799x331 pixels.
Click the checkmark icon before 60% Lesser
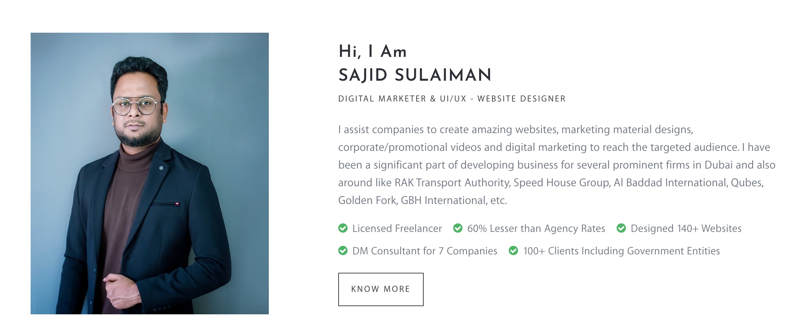(x=458, y=228)
